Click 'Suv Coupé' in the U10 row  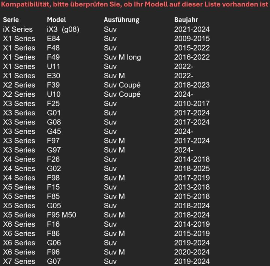(122, 94)
